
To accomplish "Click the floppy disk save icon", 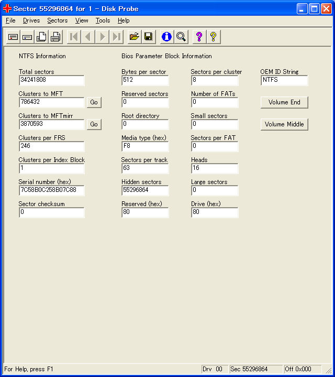I will (x=149, y=37).
